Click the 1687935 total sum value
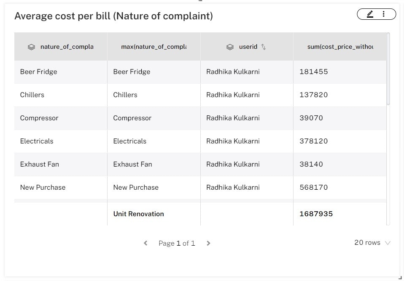Viewport: 404px width, 281px height. tap(316, 214)
